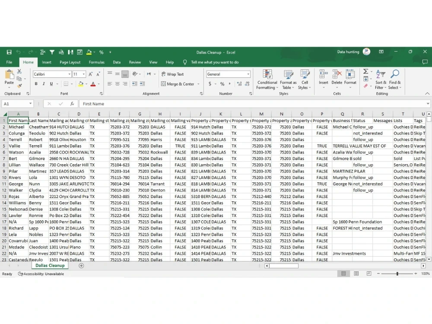Click the Decrease Decimal icon
The width and height of the screenshot is (432, 324).
[x=247, y=84]
